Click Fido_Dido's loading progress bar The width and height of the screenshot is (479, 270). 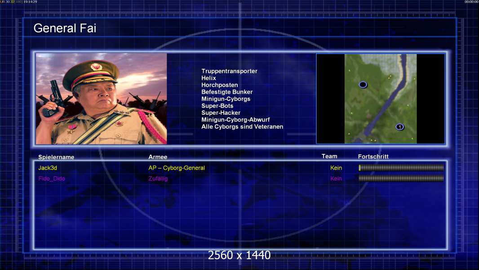pos(401,178)
